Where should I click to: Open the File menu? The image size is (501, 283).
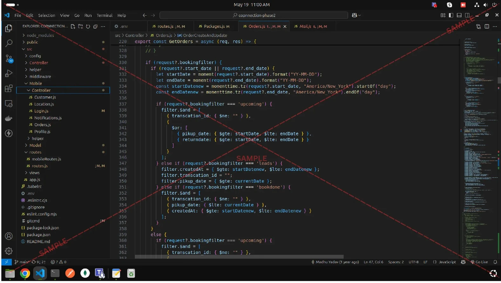tap(18, 15)
